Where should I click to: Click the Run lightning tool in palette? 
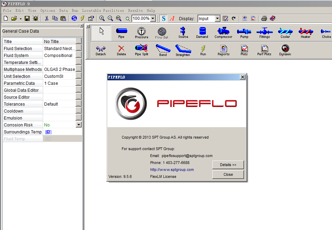pos(203,50)
